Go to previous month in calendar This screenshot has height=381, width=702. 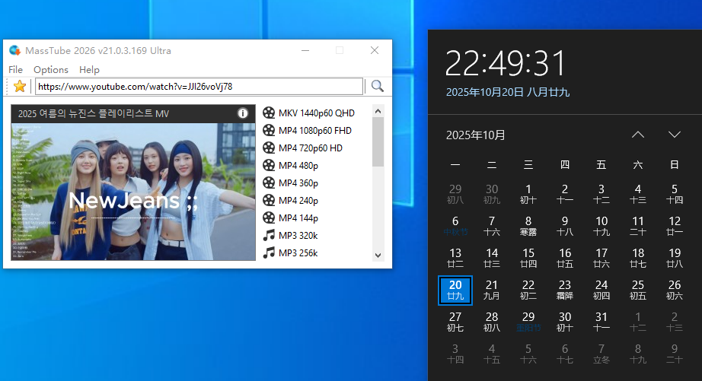[x=638, y=135]
